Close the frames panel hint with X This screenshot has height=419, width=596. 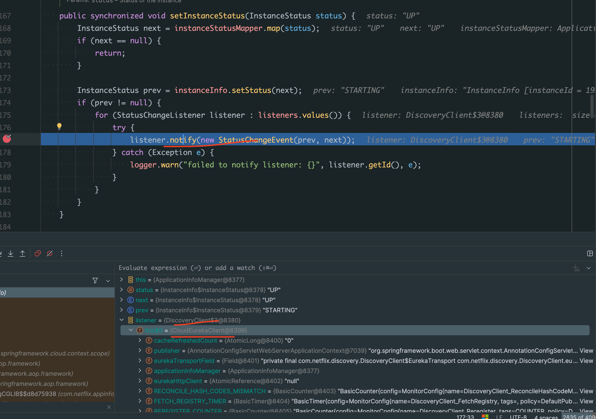(109, 407)
